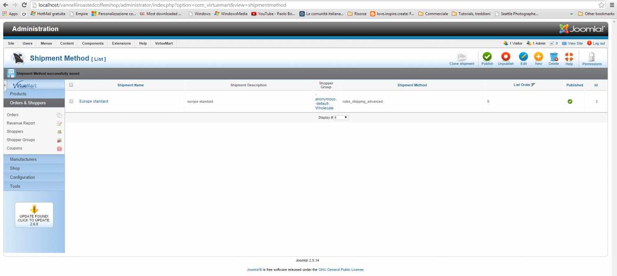617x276 pixels.
Task: Toggle the select-all checkbox in table header
Action: pyautogui.click(x=71, y=85)
